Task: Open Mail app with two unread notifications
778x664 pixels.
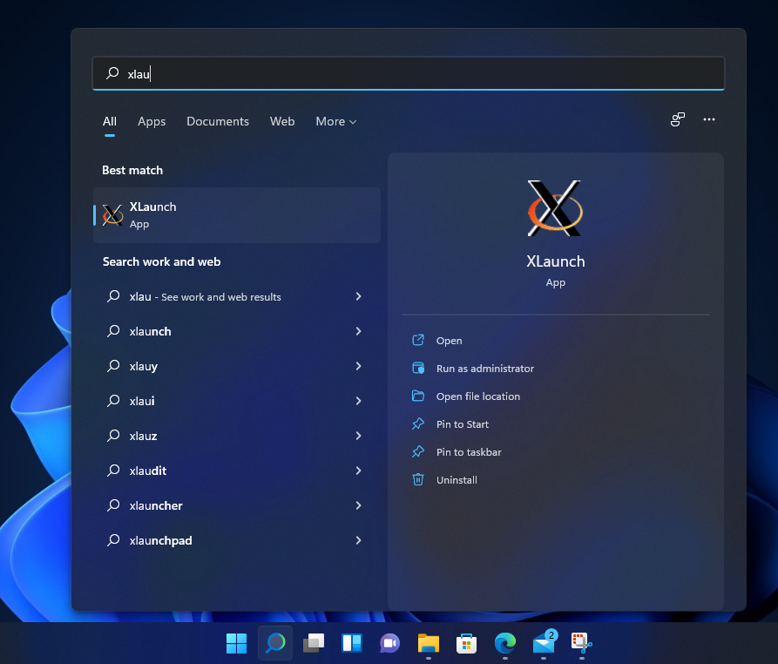Action: 545,642
